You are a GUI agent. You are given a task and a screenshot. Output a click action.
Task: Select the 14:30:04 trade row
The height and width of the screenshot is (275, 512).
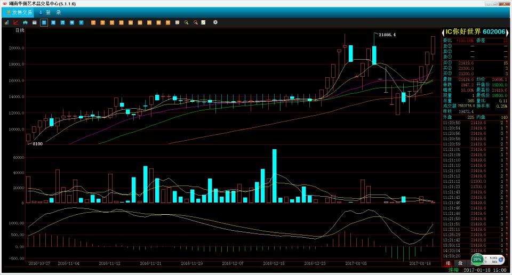(475, 250)
